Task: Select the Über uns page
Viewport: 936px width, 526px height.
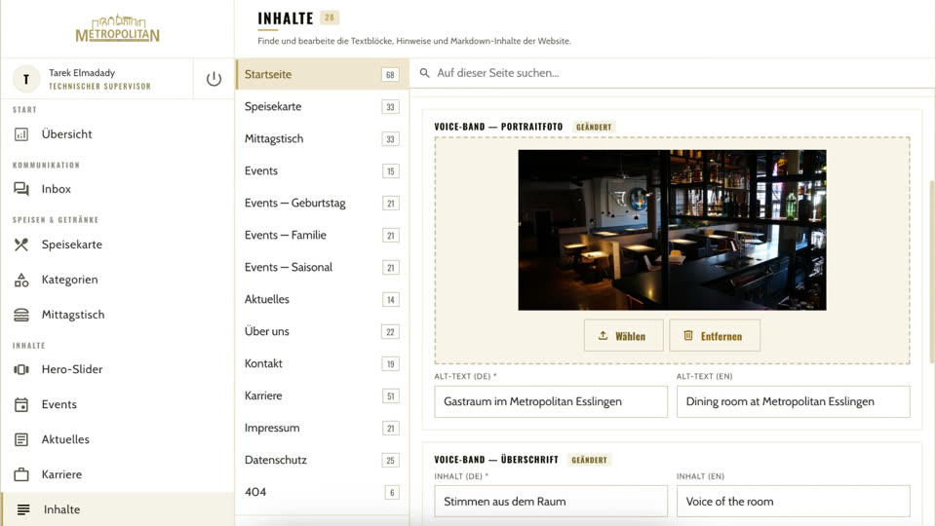Action: [x=323, y=331]
